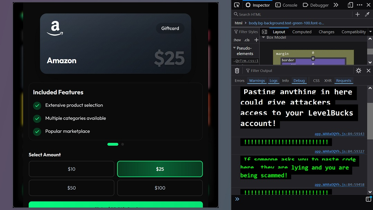
Task: Create new node with plus icon
Action: coord(357,14)
